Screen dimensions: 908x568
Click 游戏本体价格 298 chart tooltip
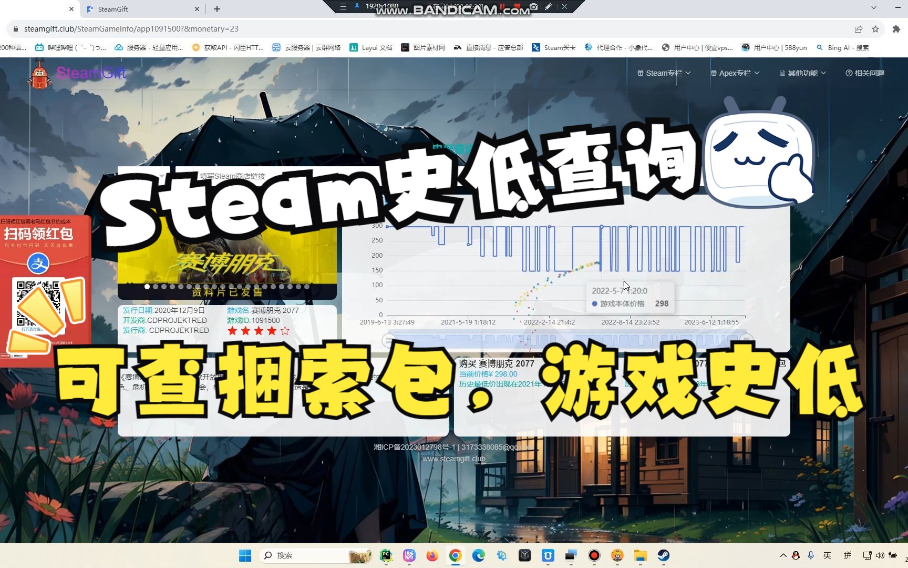[630, 298]
